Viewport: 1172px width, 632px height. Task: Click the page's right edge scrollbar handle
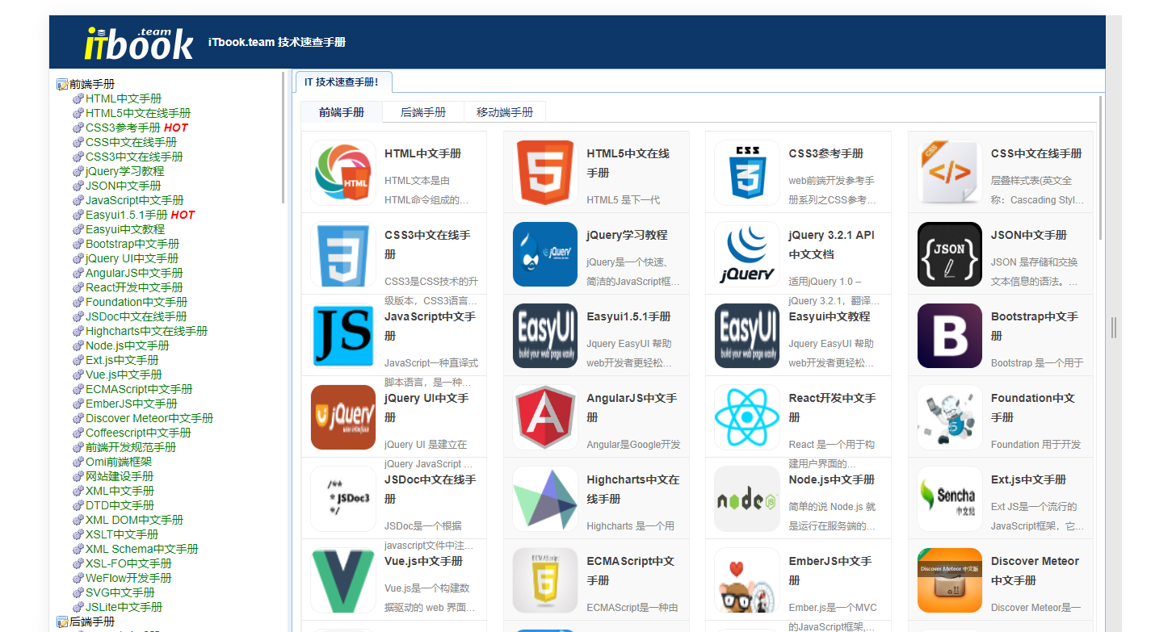coord(1114,327)
